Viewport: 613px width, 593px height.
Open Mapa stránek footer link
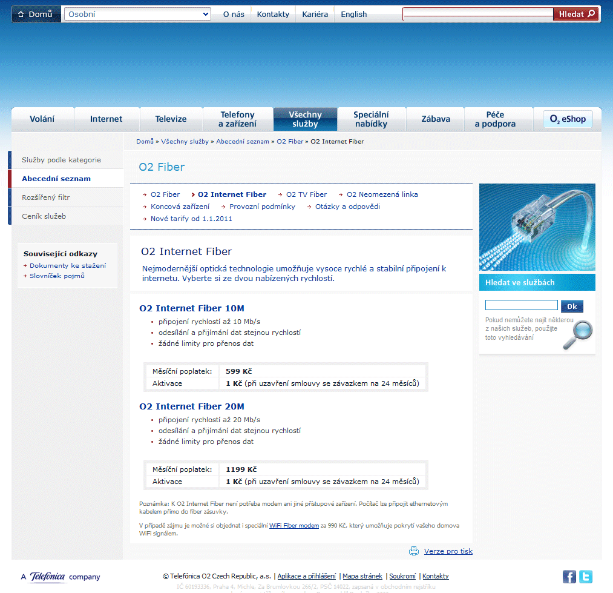click(362, 576)
